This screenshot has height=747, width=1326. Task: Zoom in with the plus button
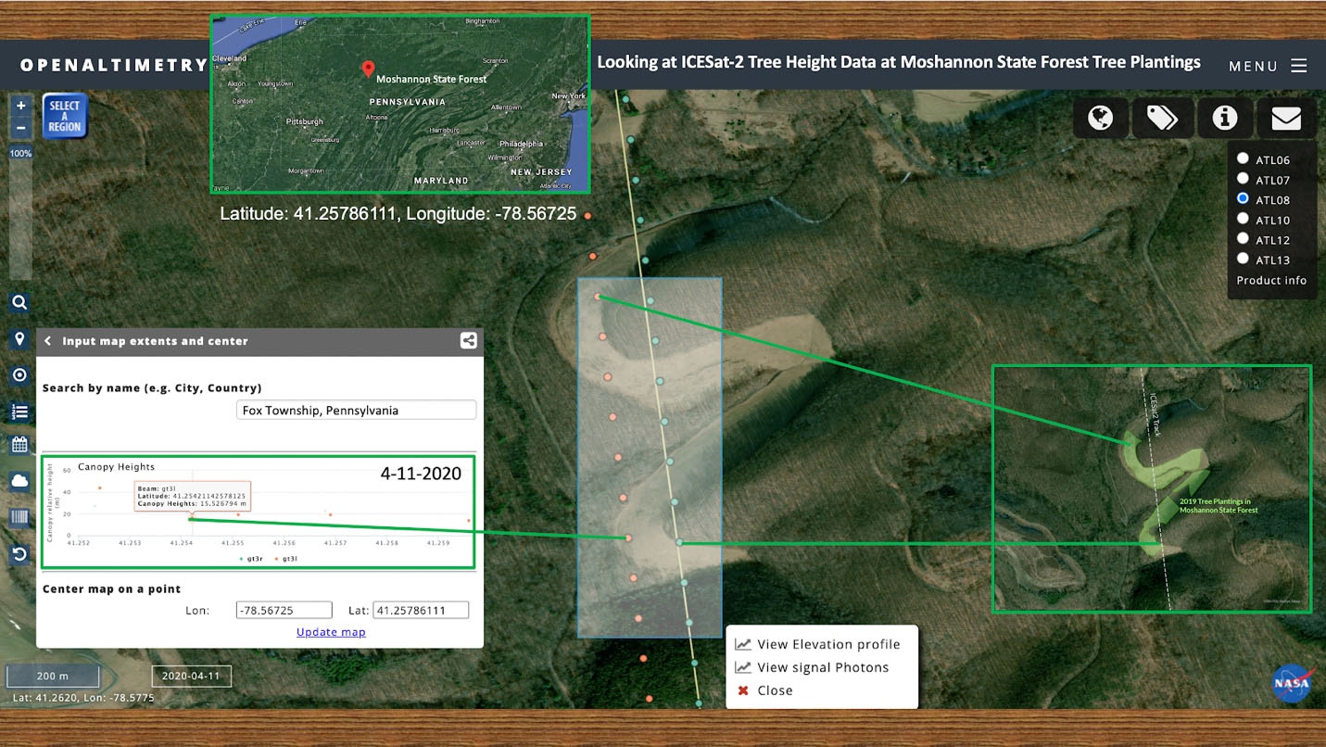(x=20, y=107)
